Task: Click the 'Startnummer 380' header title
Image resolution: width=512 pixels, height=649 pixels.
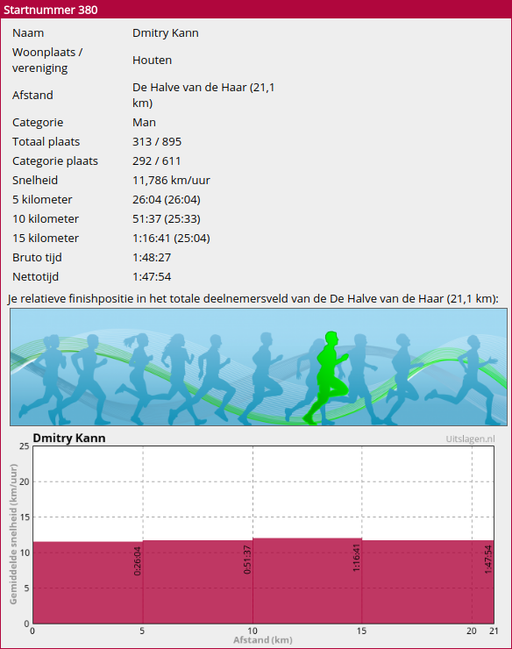Action: pos(51,10)
